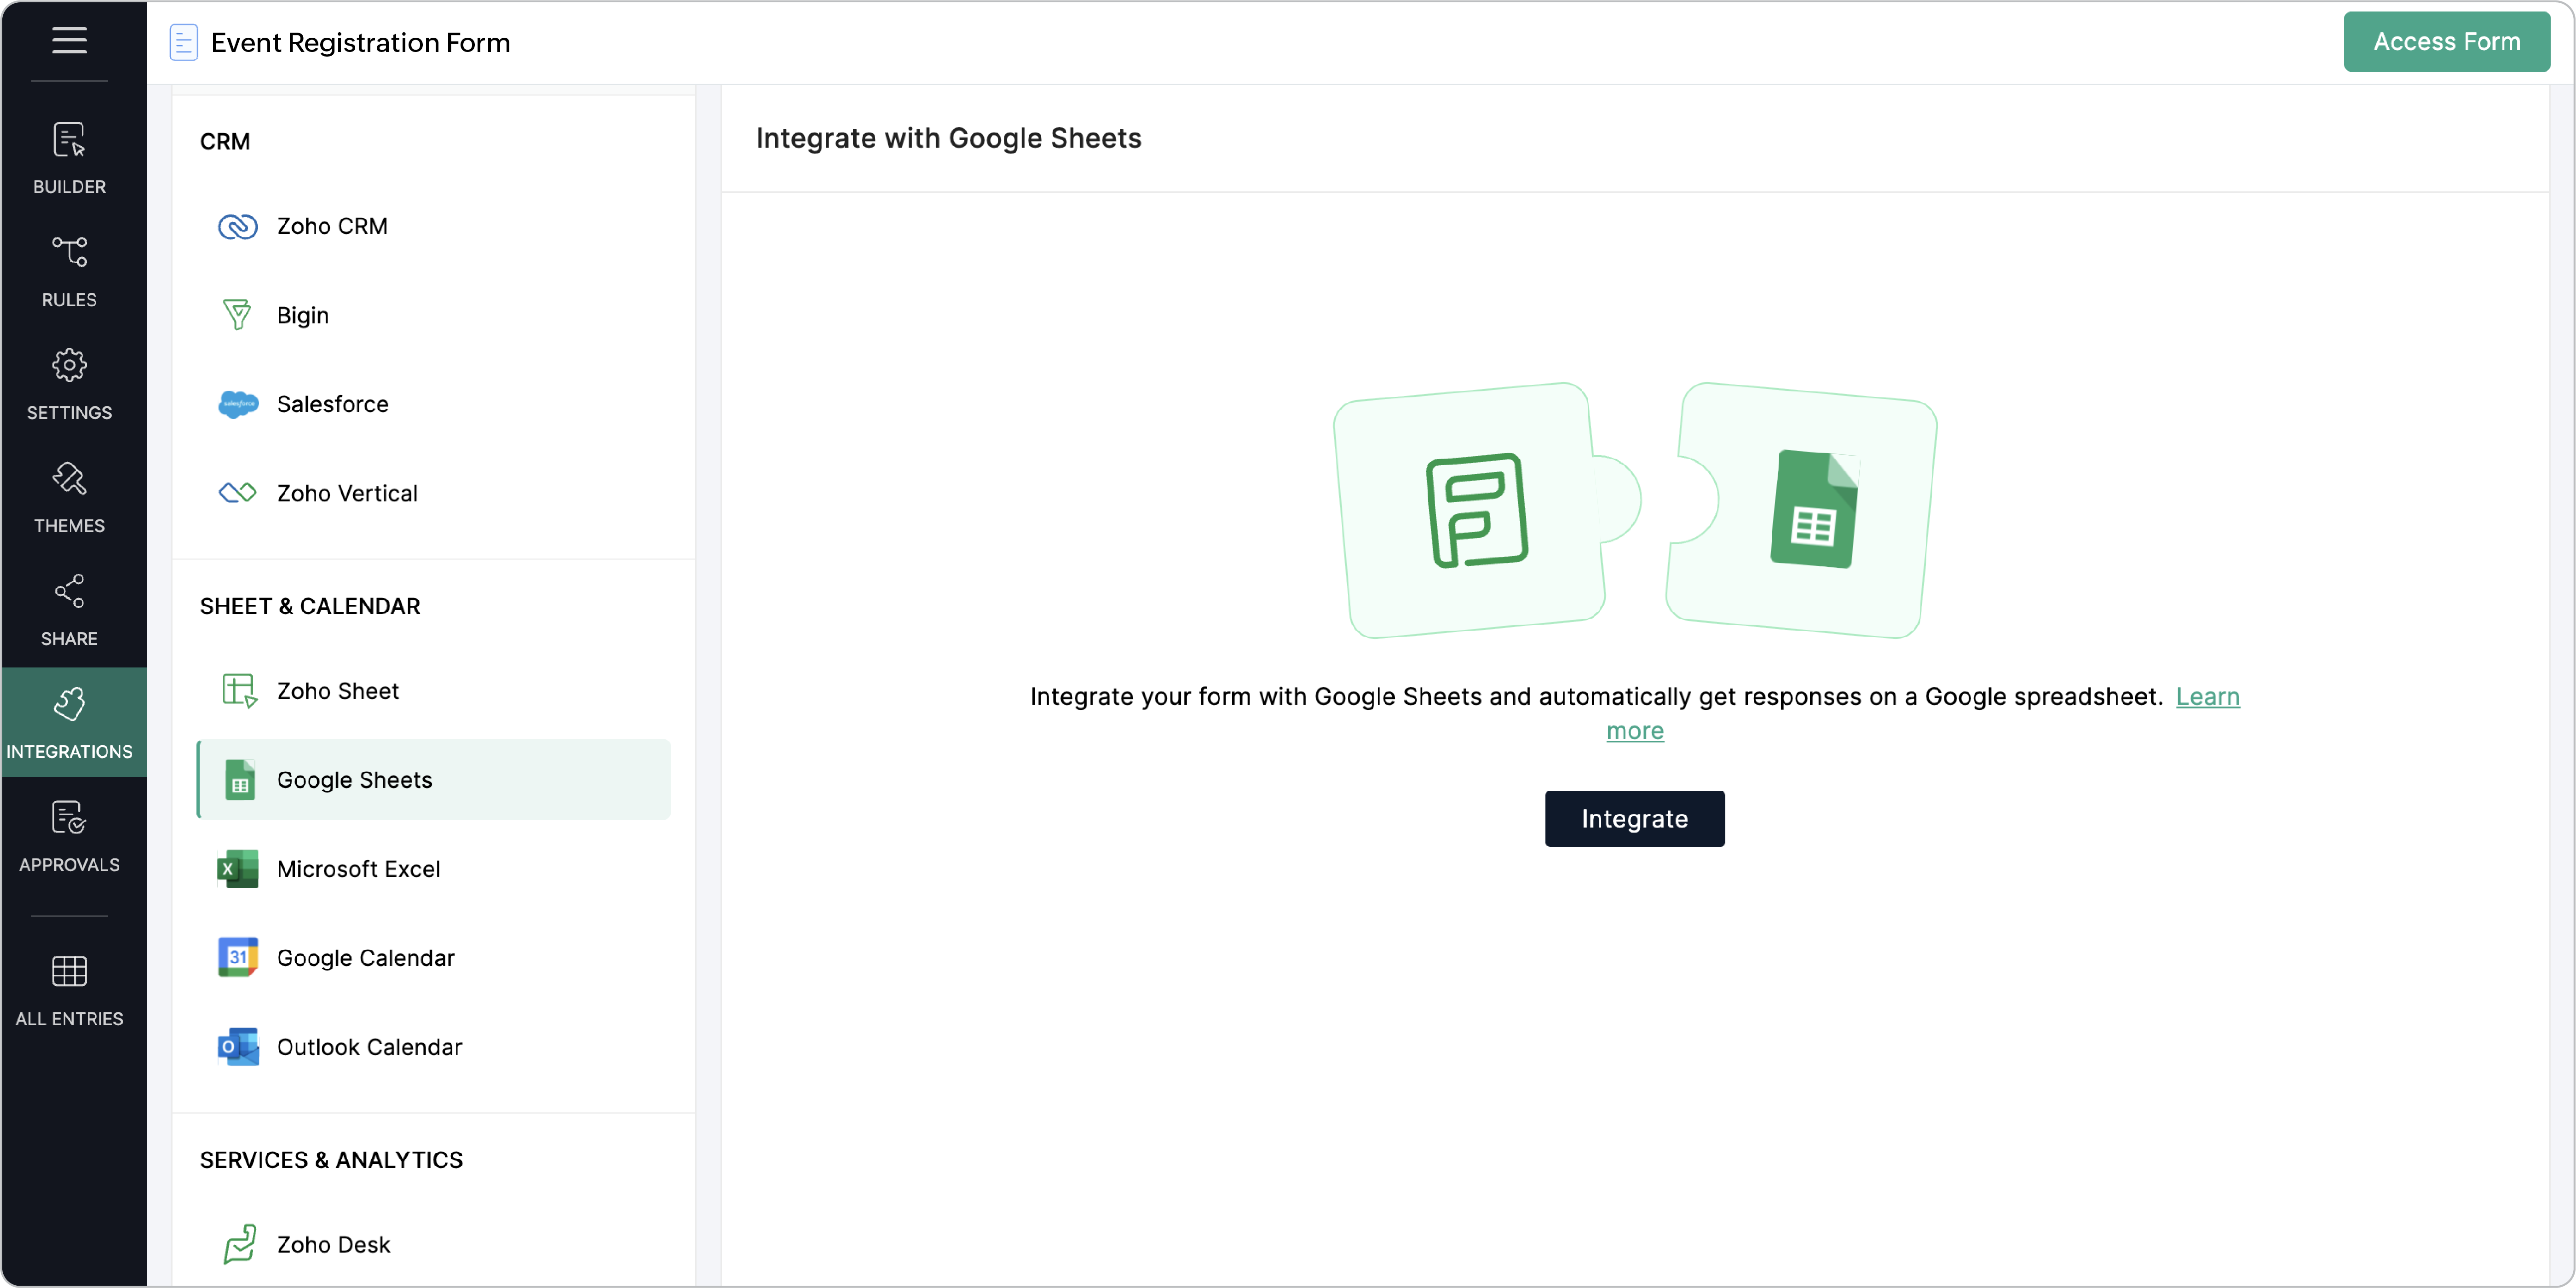Choose Microsoft Excel integration
2576x1288 pixels.
click(x=358, y=869)
